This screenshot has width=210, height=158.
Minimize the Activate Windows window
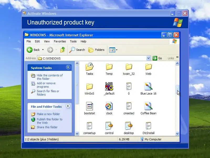pyautogui.click(x=173, y=13)
